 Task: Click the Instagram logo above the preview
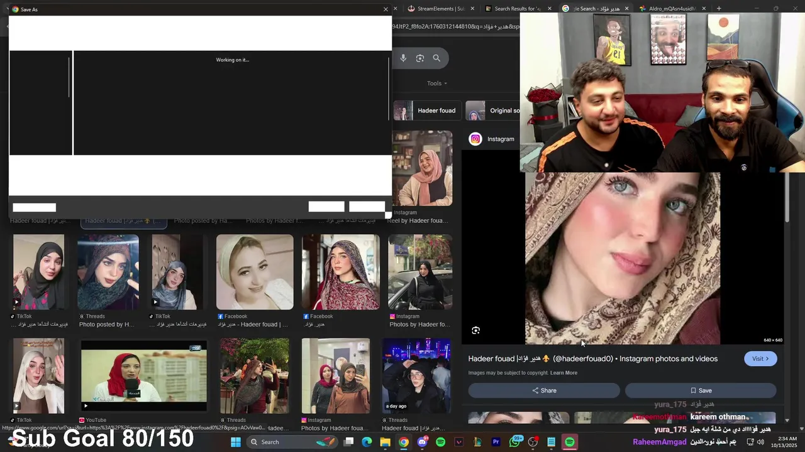coord(475,139)
